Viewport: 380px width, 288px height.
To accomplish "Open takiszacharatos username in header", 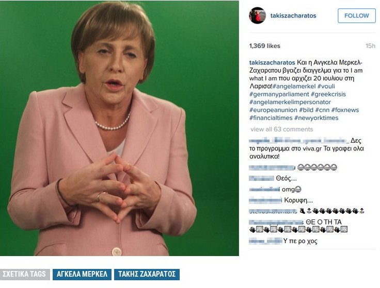I will 293,16.
